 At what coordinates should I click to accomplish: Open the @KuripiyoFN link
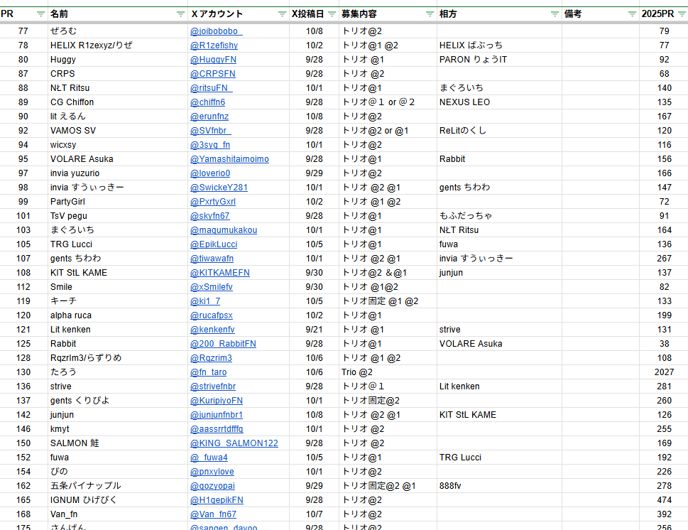(217, 401)
